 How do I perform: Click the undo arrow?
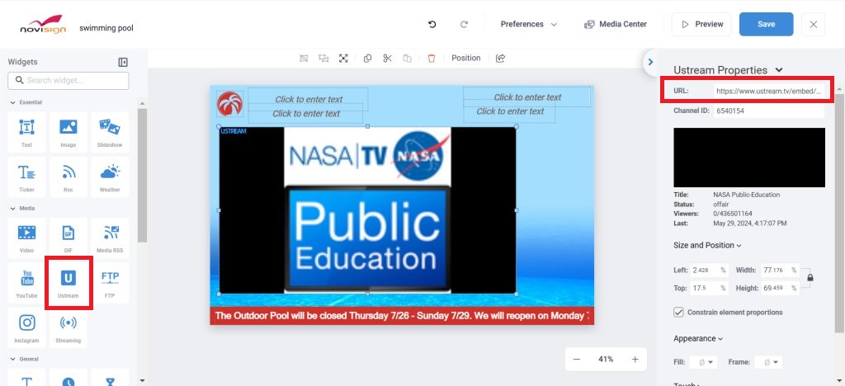click(432, 24)
